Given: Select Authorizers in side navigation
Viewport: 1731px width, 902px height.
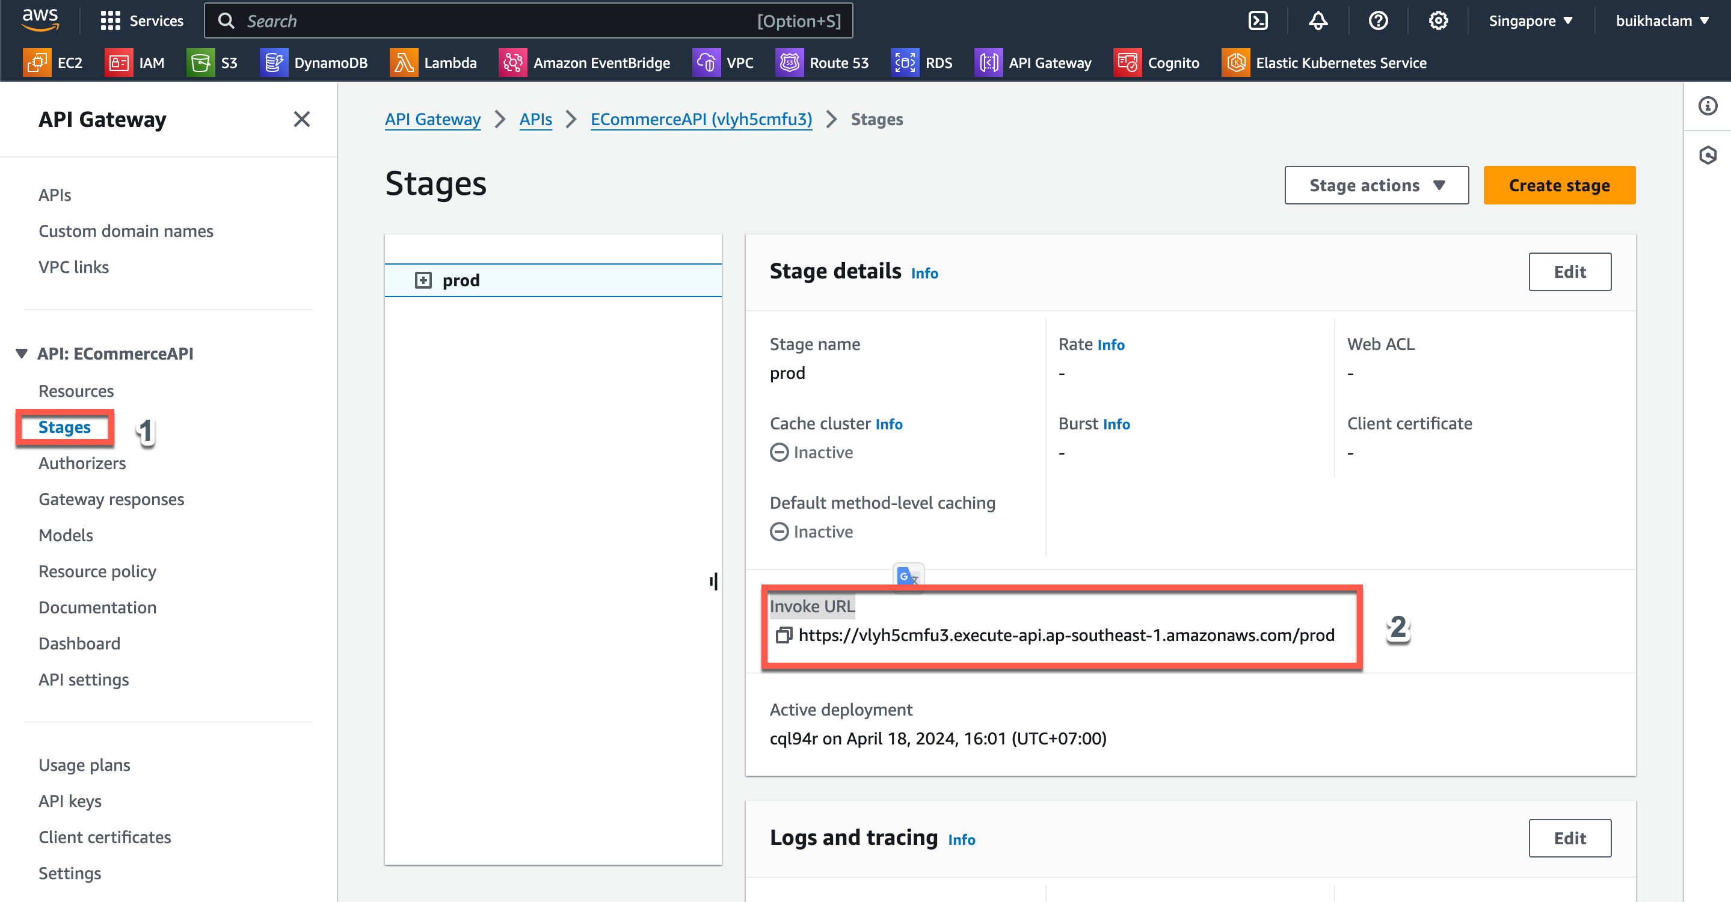Looking at the screenshot, I should point(82,464).
